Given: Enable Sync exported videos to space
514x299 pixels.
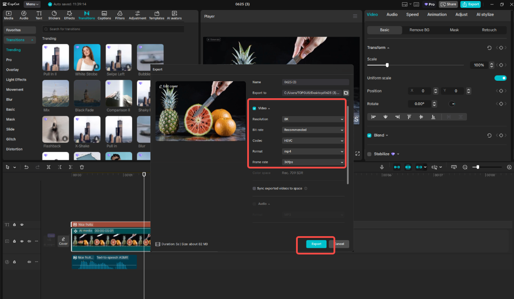Looking at the screenshot, I should point(254,189).
